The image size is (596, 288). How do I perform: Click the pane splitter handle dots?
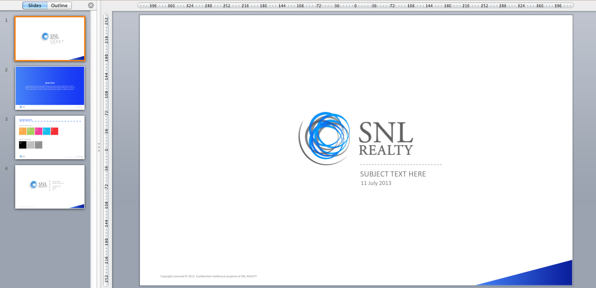pyautogui.click(x=98, y=147)
